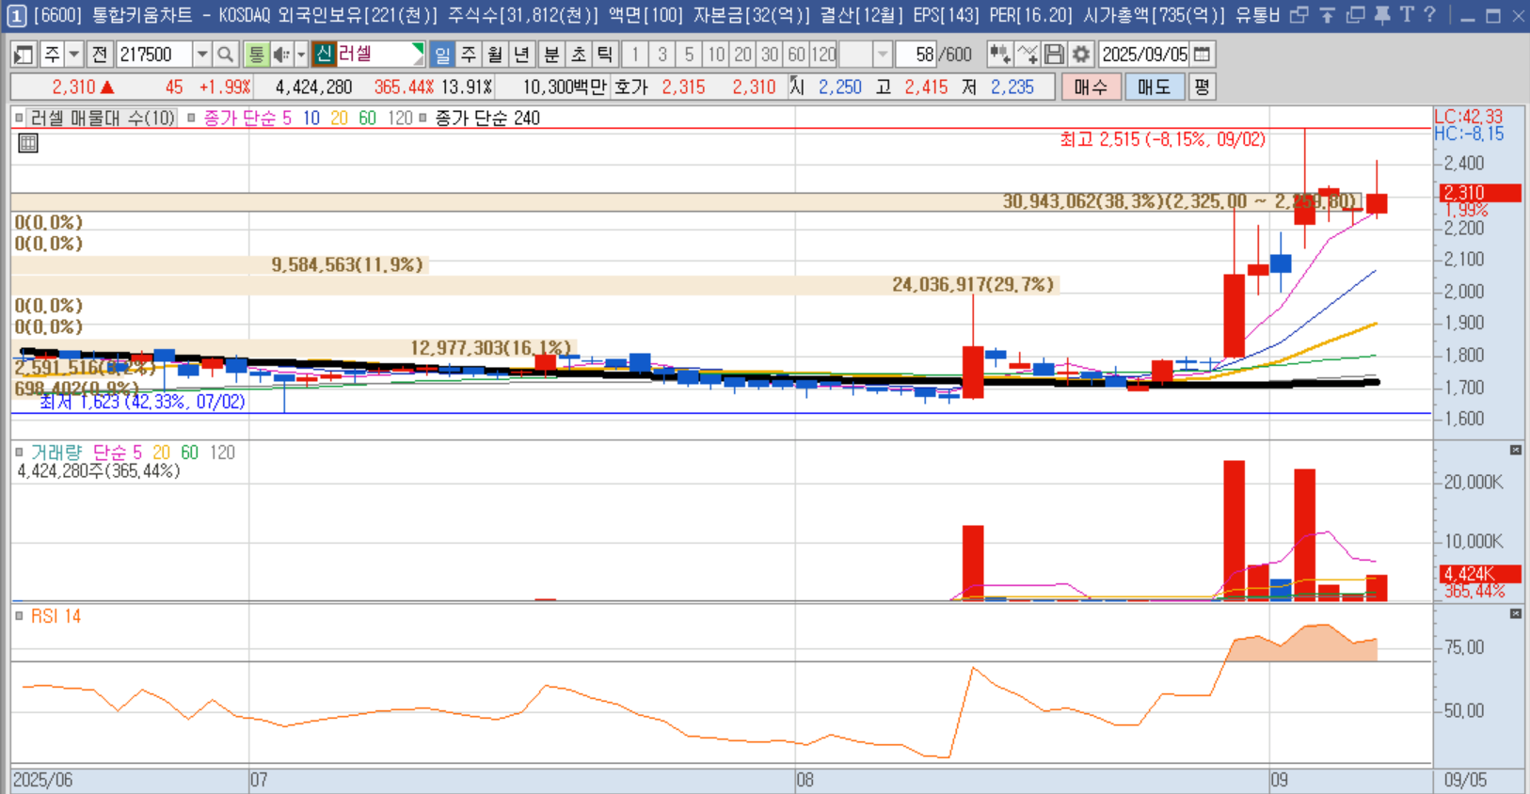Screen dimensions: 1530x794
Task: Set interval to 60
Action: pyautogui.click(x=797, y=55)
